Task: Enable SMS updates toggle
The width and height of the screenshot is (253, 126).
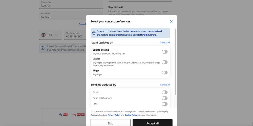Action: [x=164, y=104]
